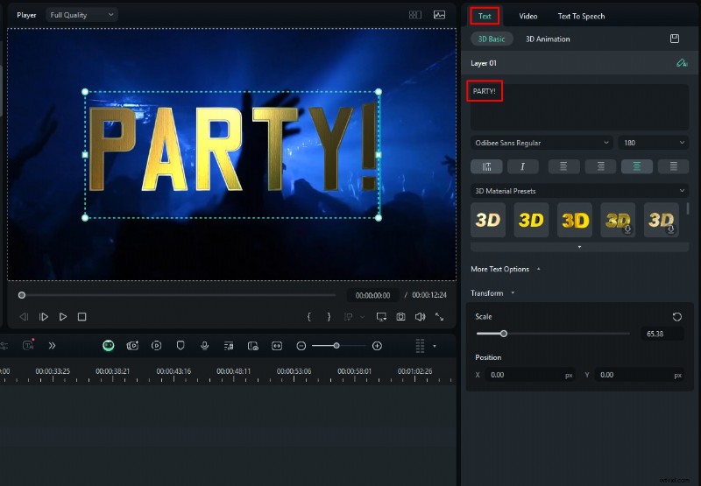Expand more presets with the small down arrow bar
Screen dimensions: 701x486
point(579,247)
